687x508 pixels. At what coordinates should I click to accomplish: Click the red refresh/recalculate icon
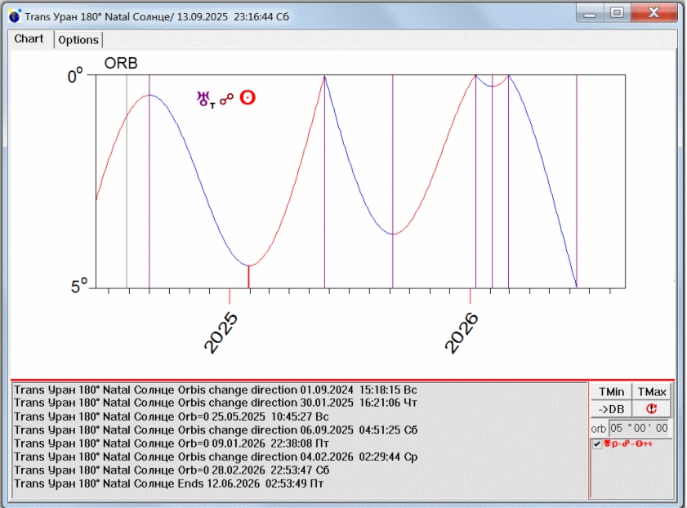tap(651, 409)
